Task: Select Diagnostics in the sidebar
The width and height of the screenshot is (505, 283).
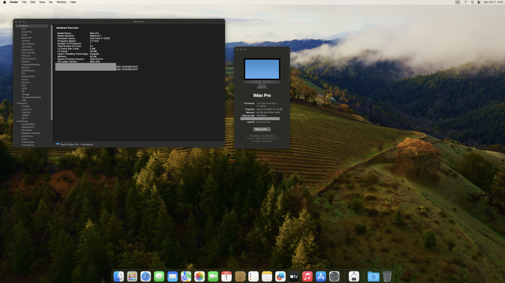Action: [x=28, y=50]
